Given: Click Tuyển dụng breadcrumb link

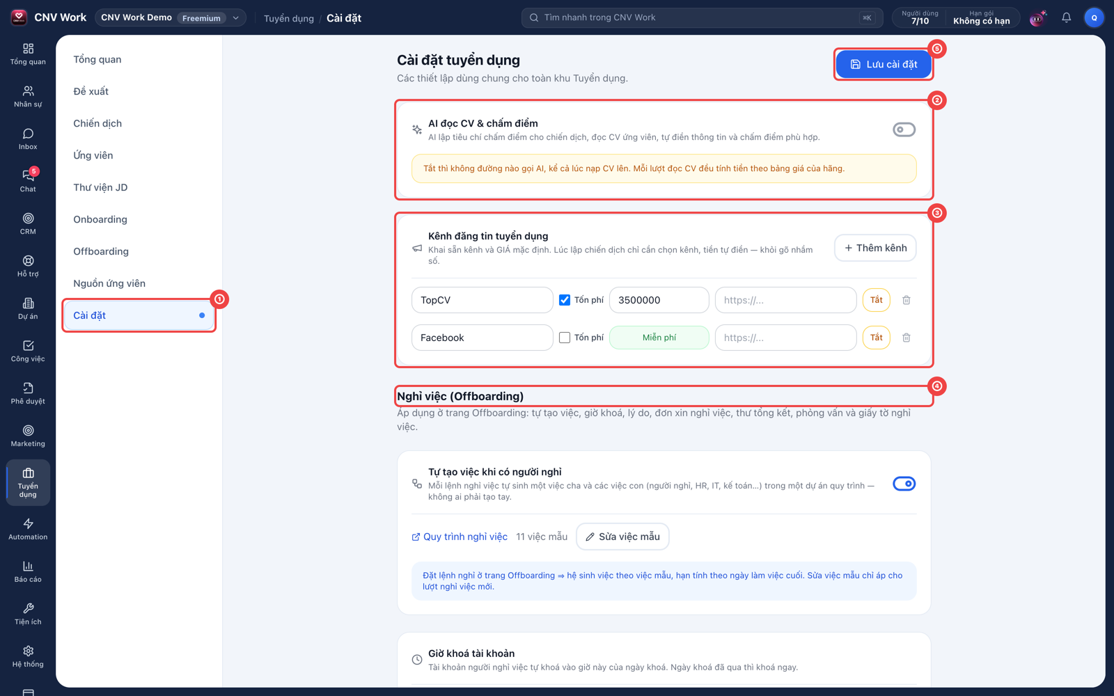Looking at the screenshot, I should (x=289, y=18).
